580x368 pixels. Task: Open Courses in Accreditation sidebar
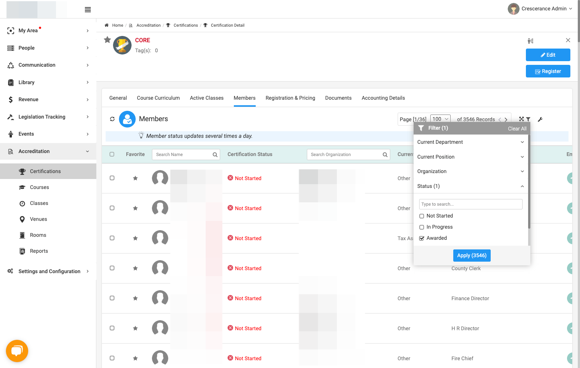click(x=39, y=187)
